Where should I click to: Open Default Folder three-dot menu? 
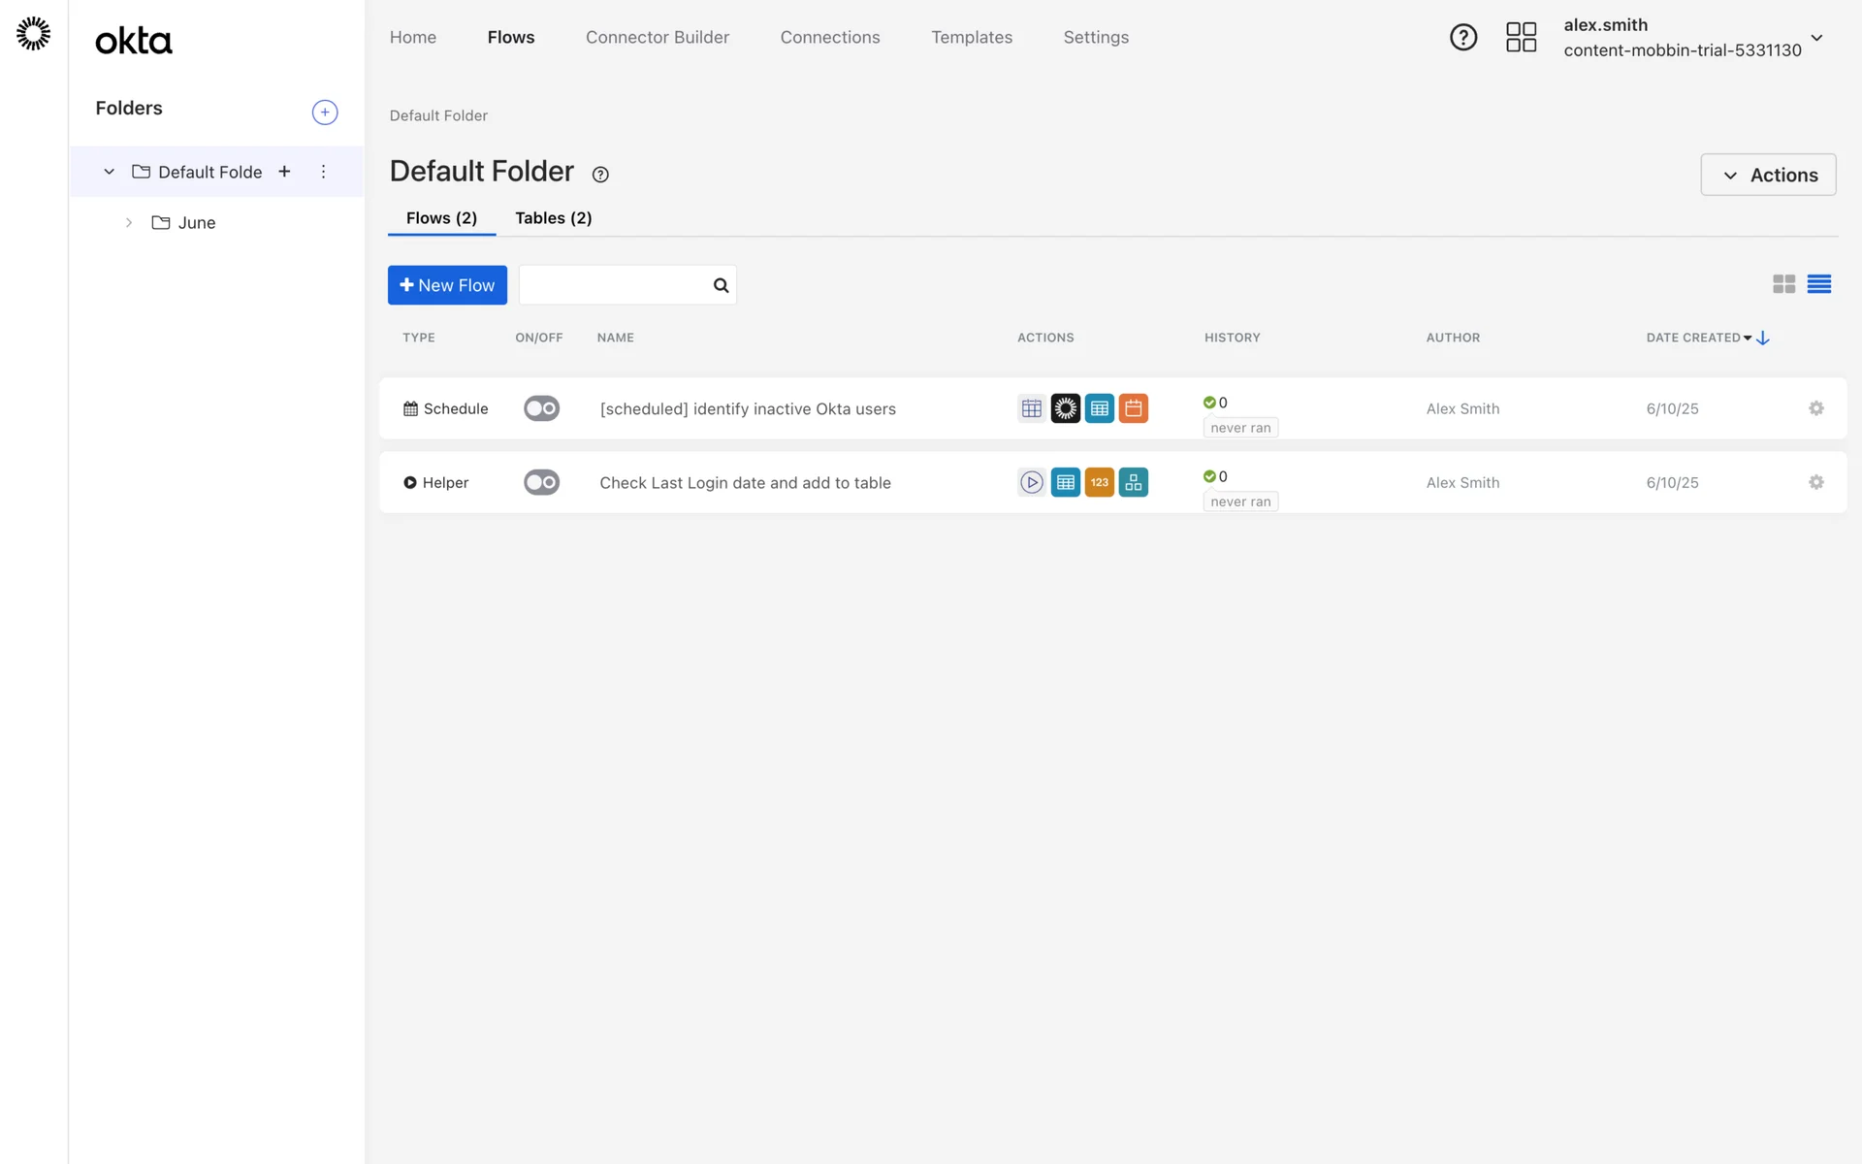point(323,172)
